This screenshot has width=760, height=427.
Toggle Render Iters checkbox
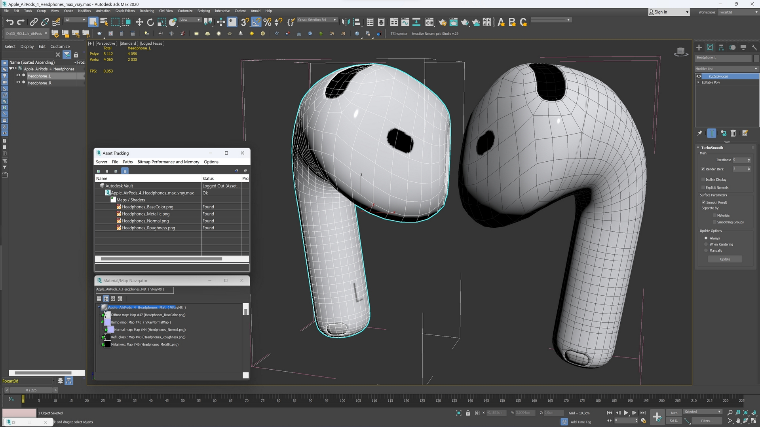click(703, 169)
